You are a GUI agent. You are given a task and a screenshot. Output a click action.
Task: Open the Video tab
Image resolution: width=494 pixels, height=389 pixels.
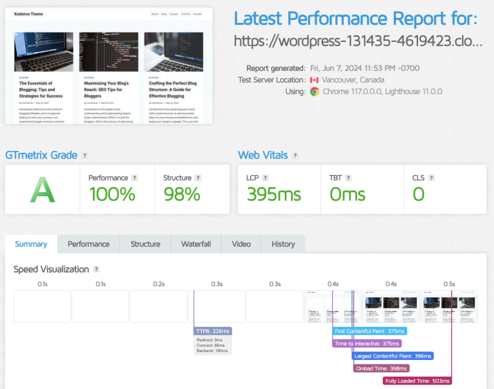click(x=241, y=244)
